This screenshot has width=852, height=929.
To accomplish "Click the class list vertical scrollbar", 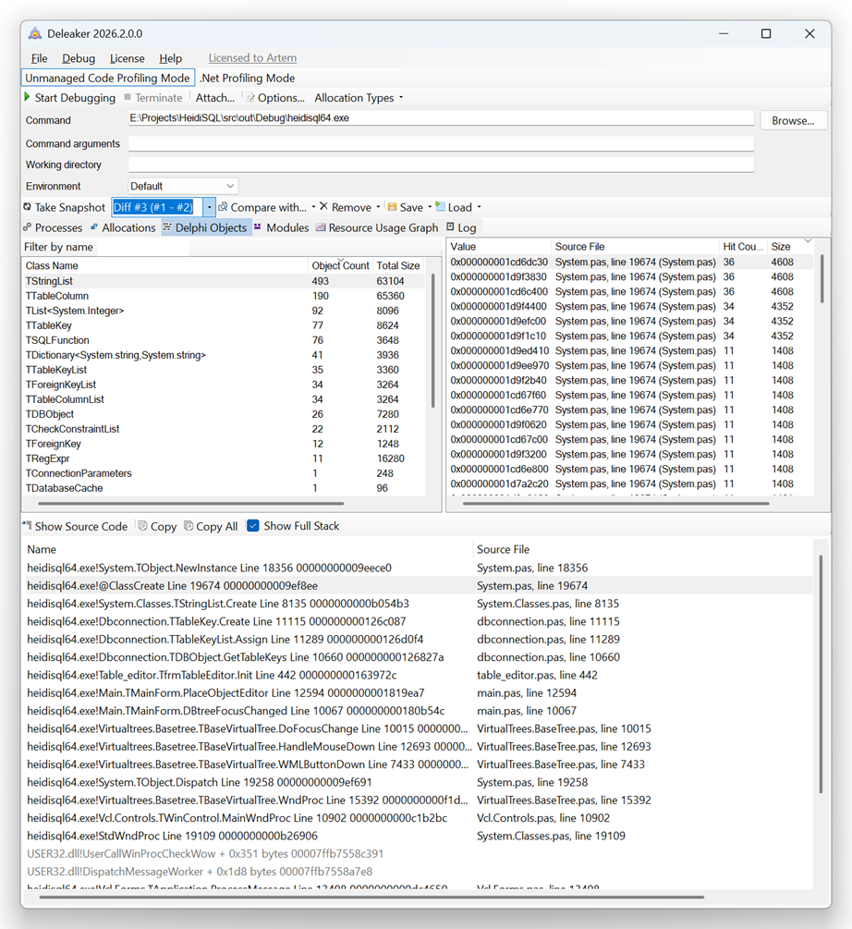I will coord(433,341).
